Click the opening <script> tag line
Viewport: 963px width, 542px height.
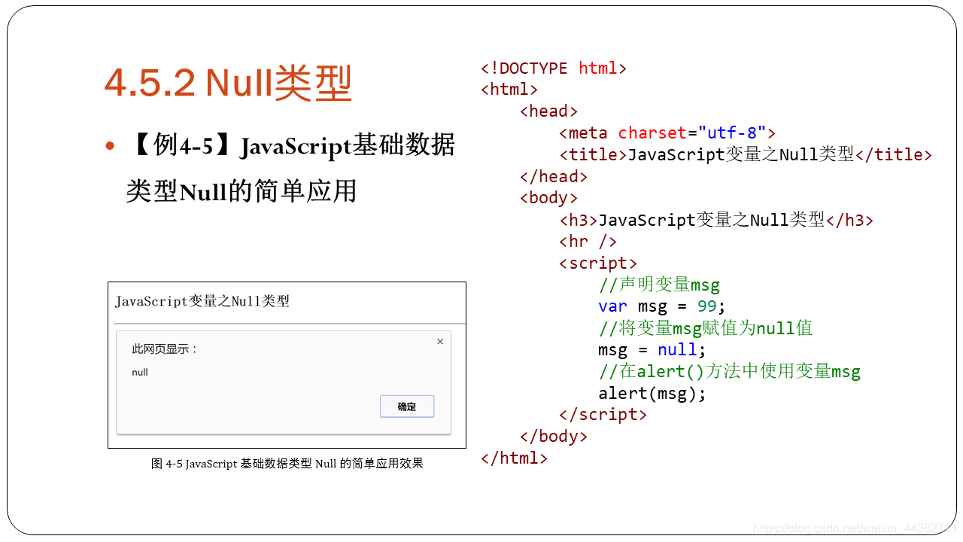pyautogui.click(x=598, y=263)
